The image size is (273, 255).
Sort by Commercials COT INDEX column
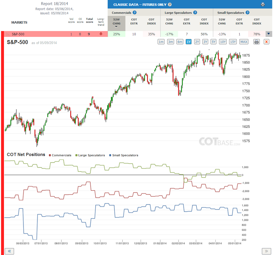[152, 21]
